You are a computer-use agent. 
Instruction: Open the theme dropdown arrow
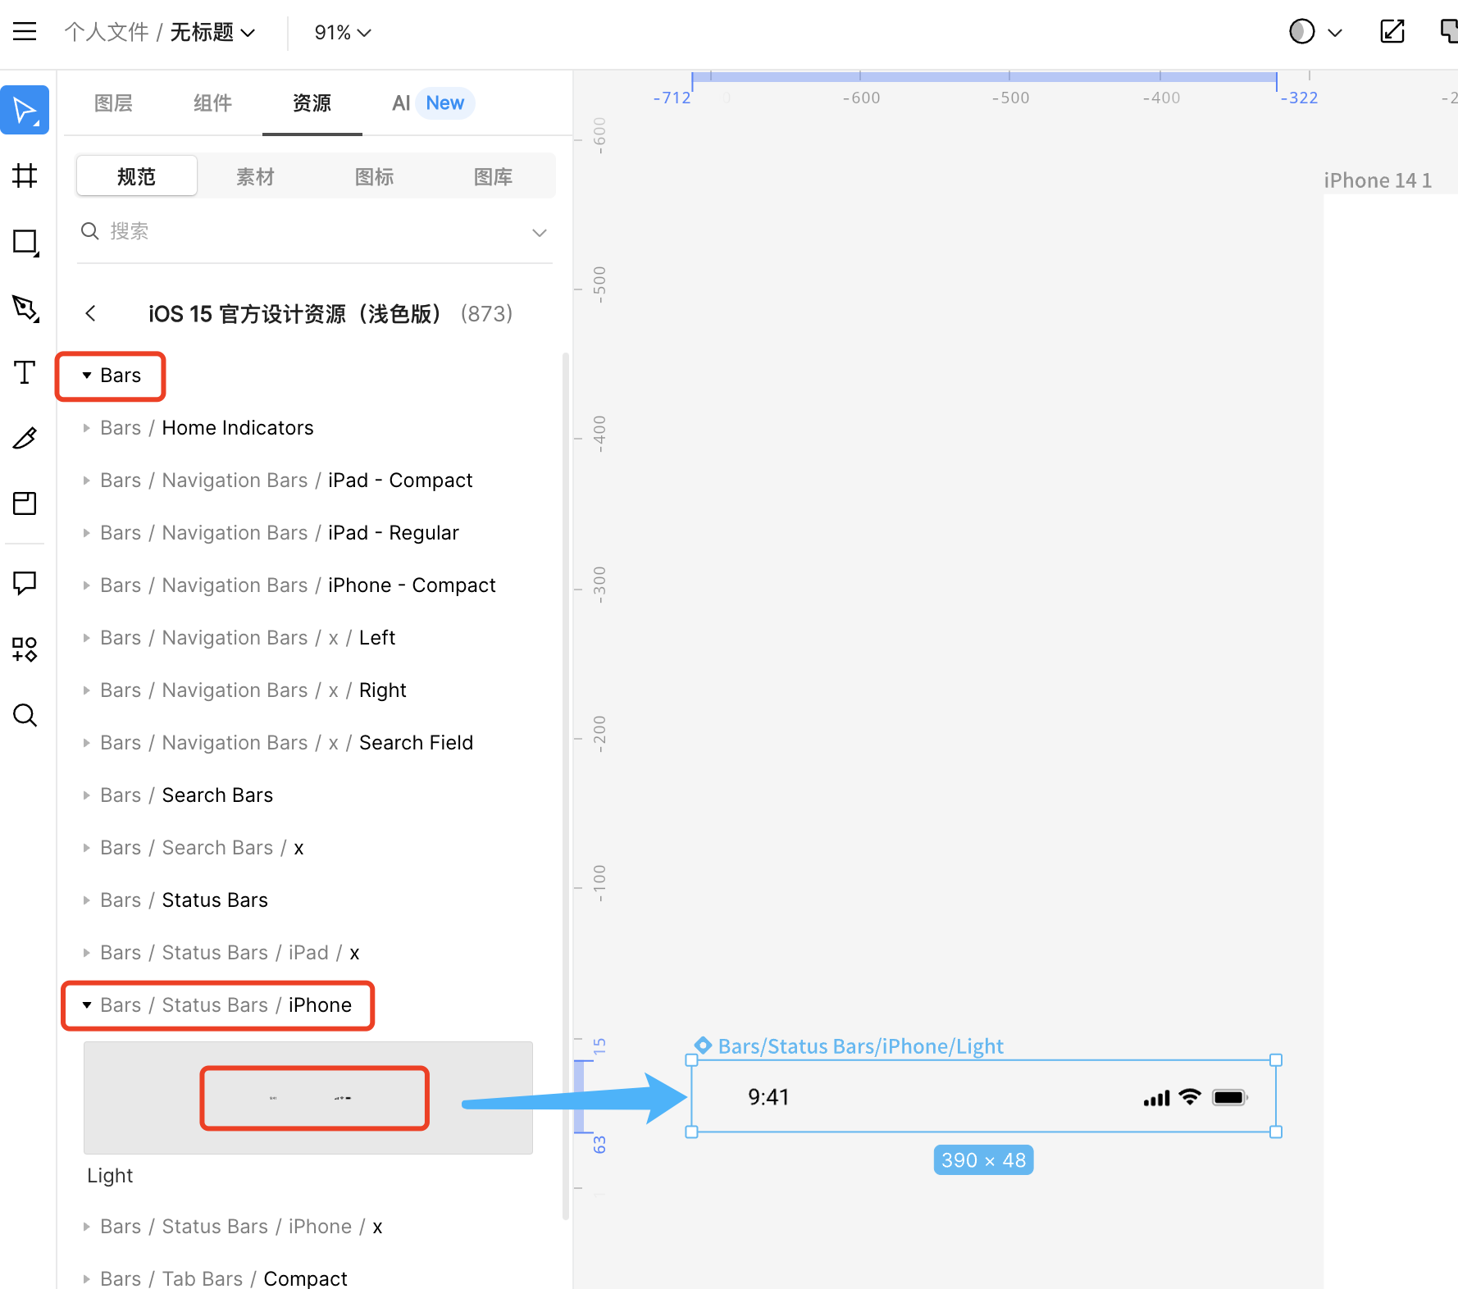click(x=1335, y=33)
